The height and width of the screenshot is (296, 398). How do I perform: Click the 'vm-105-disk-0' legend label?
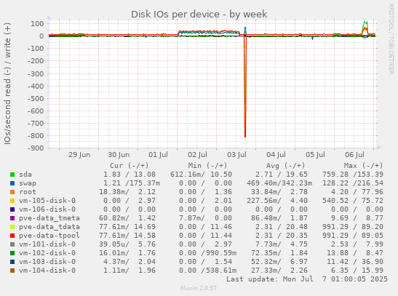tap(47, 201)
